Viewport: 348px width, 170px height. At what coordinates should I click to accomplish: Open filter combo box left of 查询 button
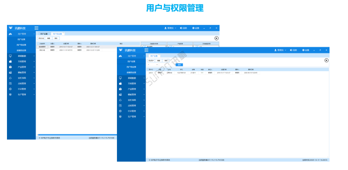pos(153,65)
